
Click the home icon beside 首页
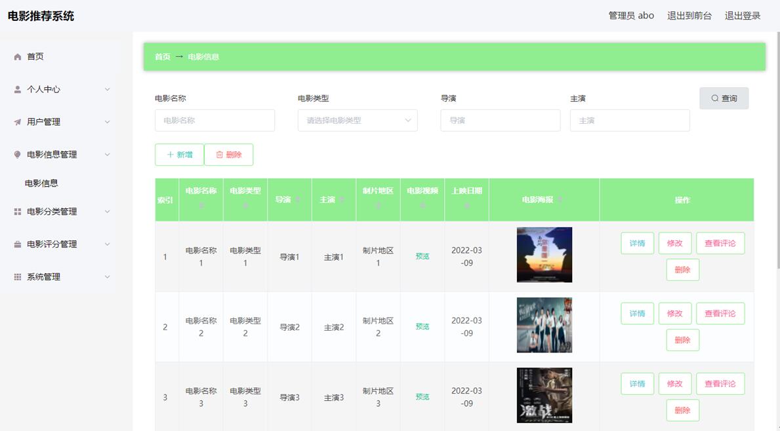coord(18,57)
